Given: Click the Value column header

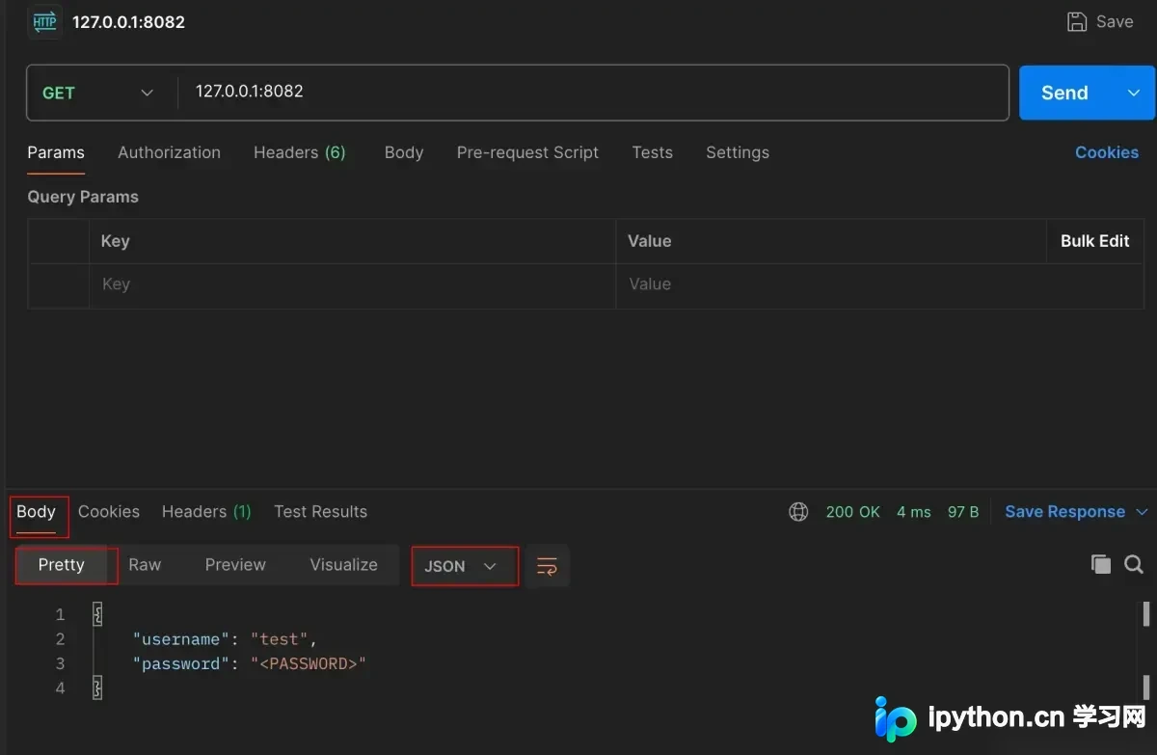Looking at the screenshot, I should pos(650,241).
